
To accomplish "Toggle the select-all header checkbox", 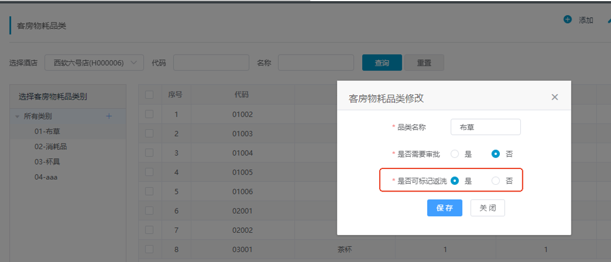I will (150, 95).
